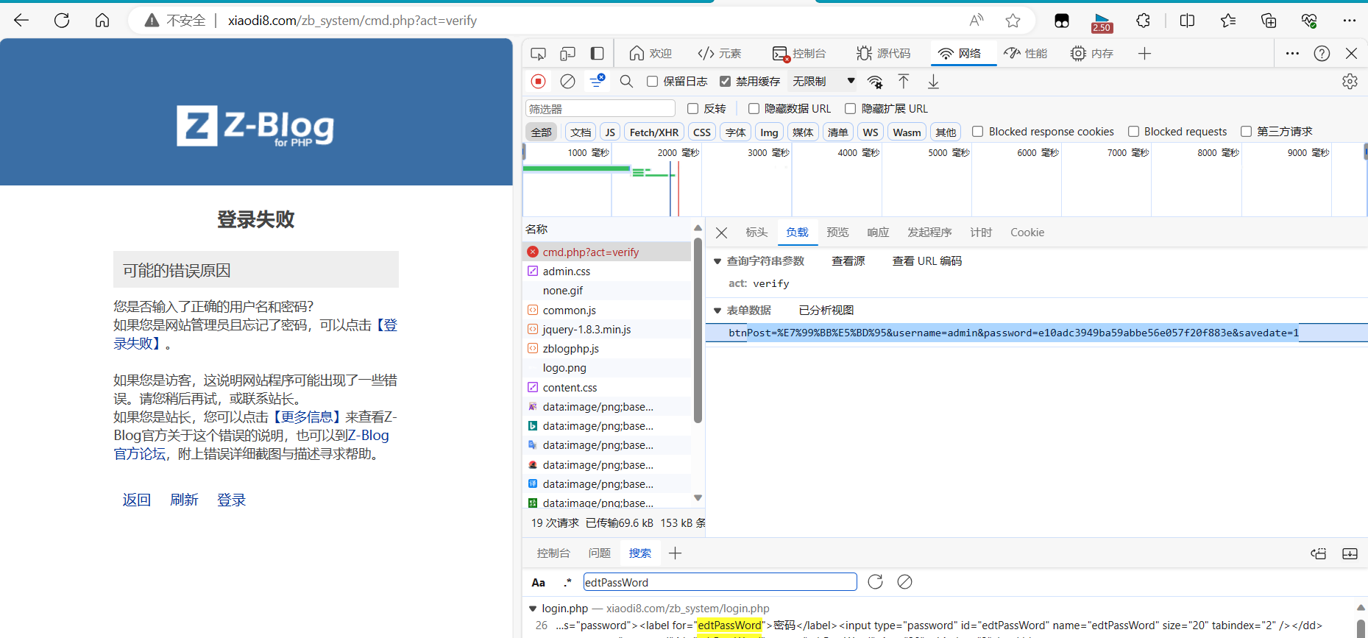Screen dimensions: 1368x638
Task: Open the collections icon
Action: pos(1269,21)
